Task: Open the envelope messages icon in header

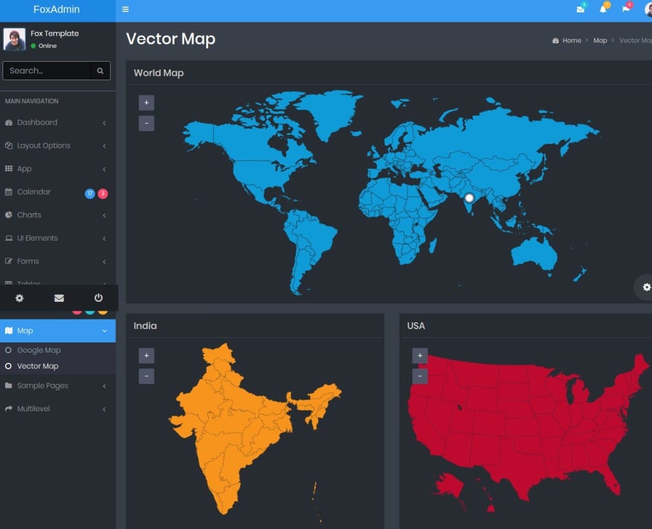Action: tap(580, 10)
